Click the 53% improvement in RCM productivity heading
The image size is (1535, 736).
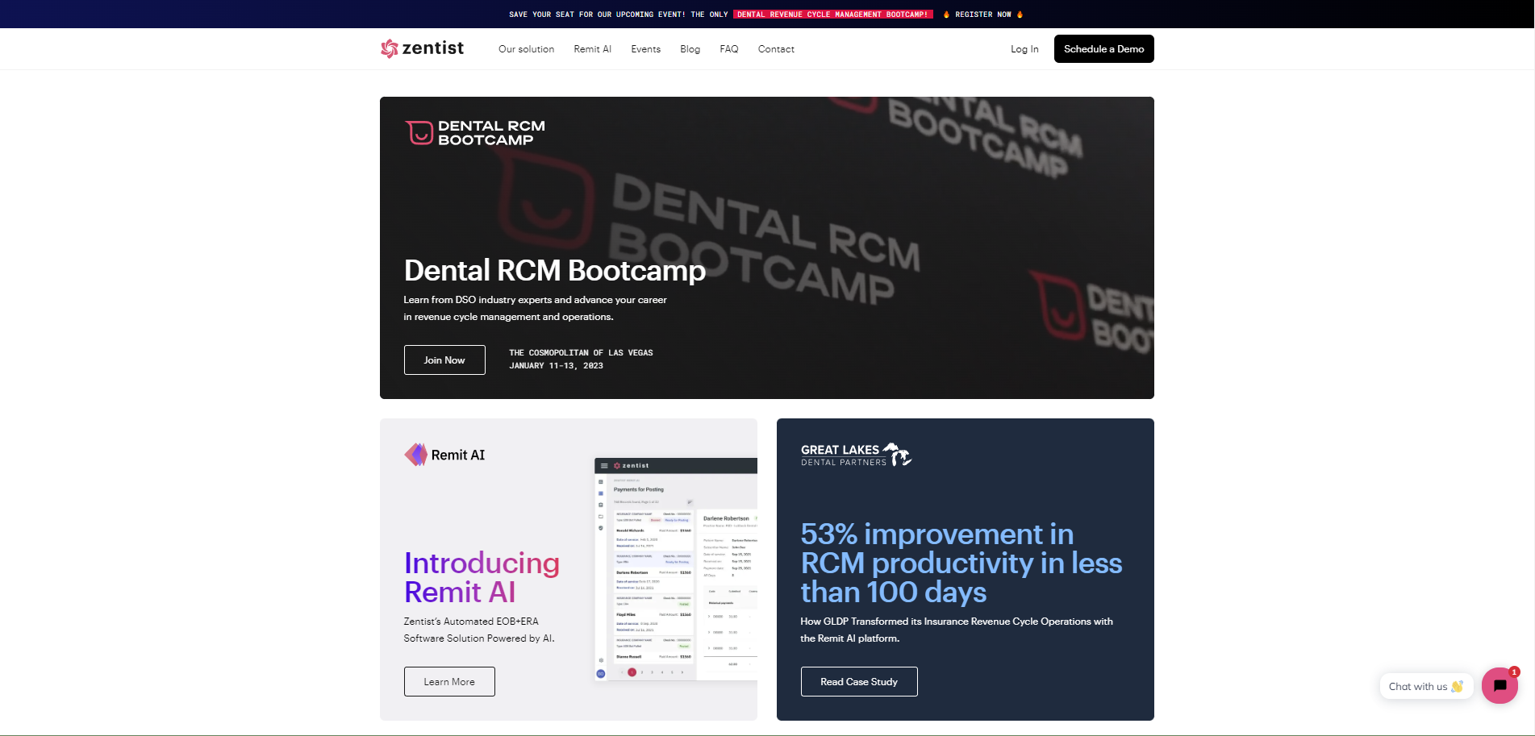[x=961, y=563]
